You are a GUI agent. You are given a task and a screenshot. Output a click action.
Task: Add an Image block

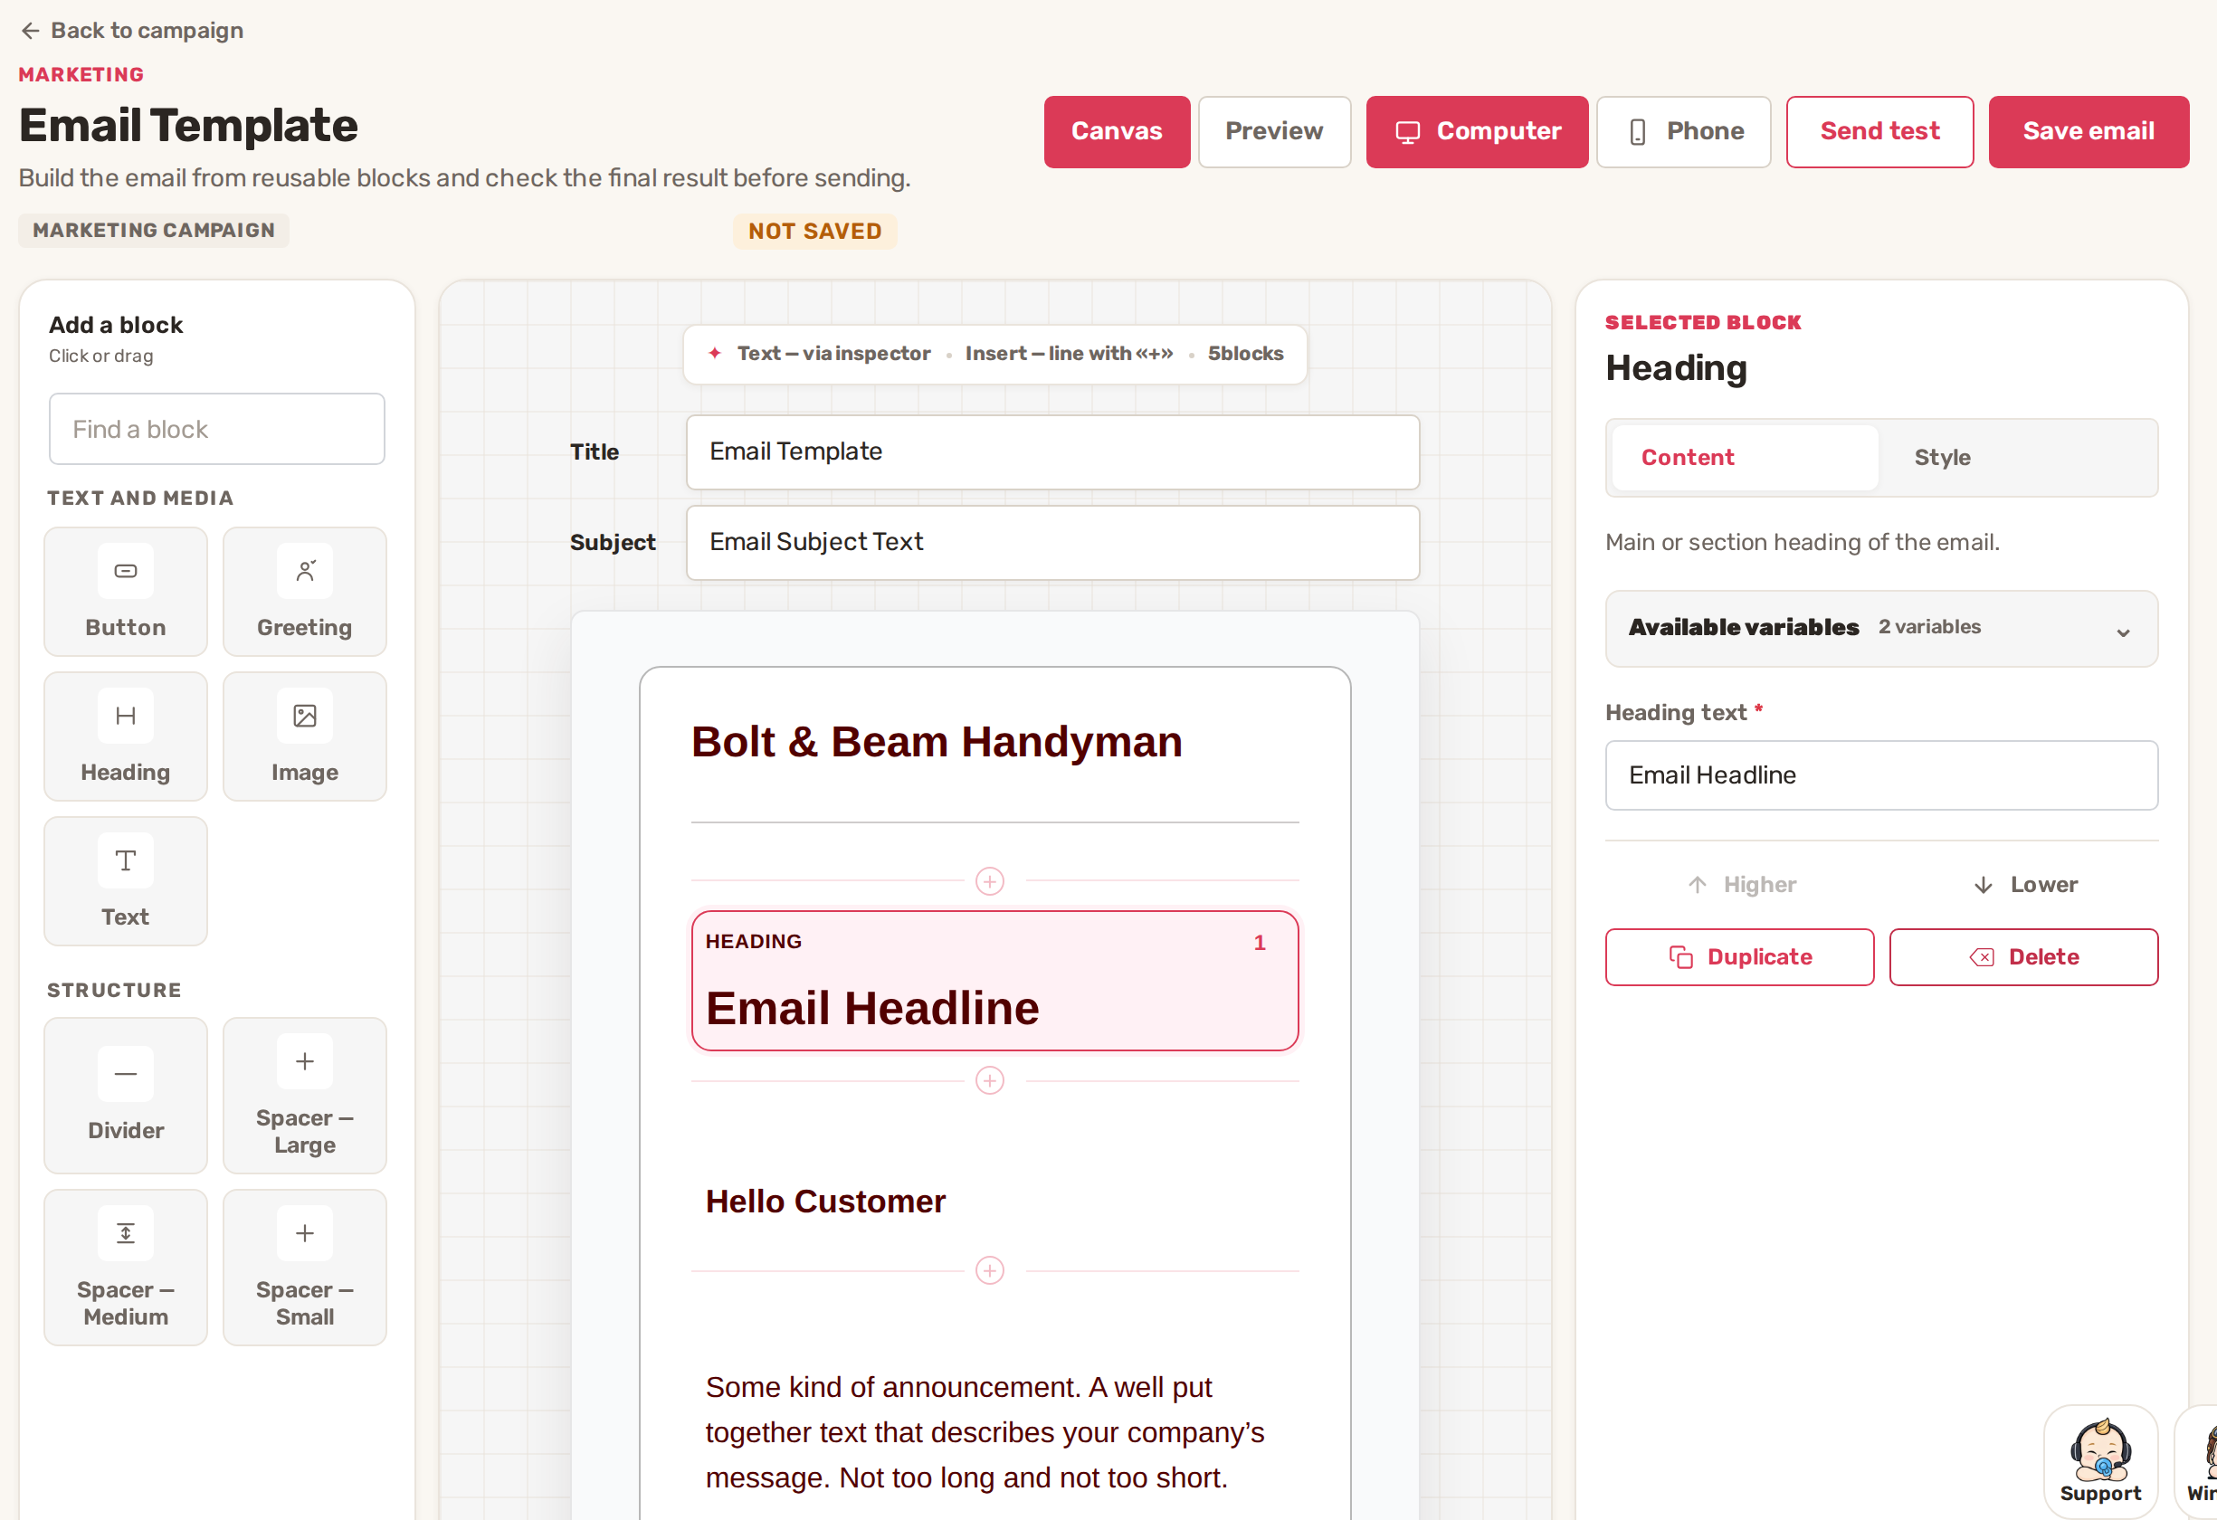304,736
